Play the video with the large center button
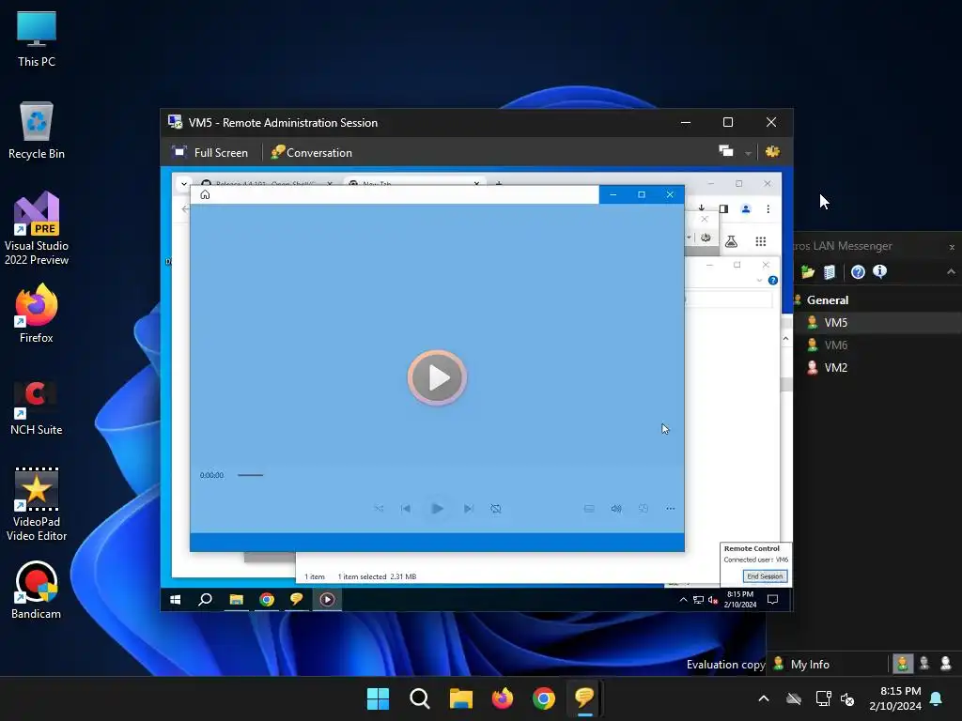 click(x=437, y=377)
